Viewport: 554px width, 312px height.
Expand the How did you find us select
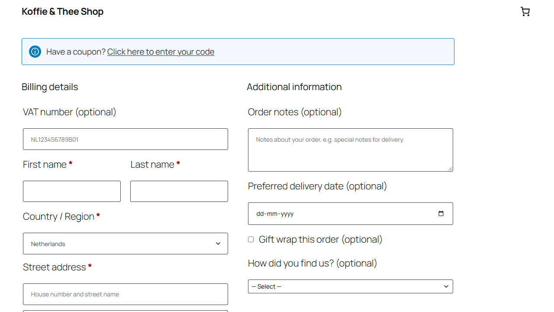click(x=351, y=286)
